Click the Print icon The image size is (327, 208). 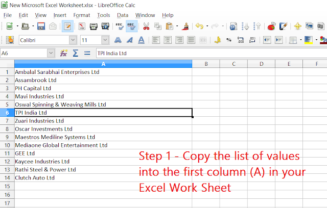pos(94,27)
